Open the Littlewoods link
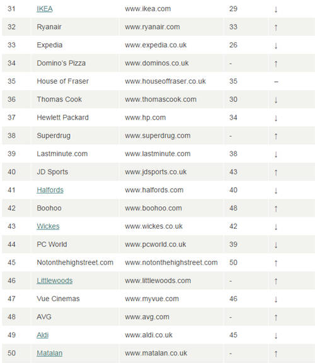Image resolution: width=315 pixels, height=363 pixels. coord(55,280)
